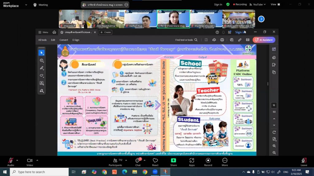Open screen share options ellipsis
The width and height of the screenshot is (314, 176).
126,5
